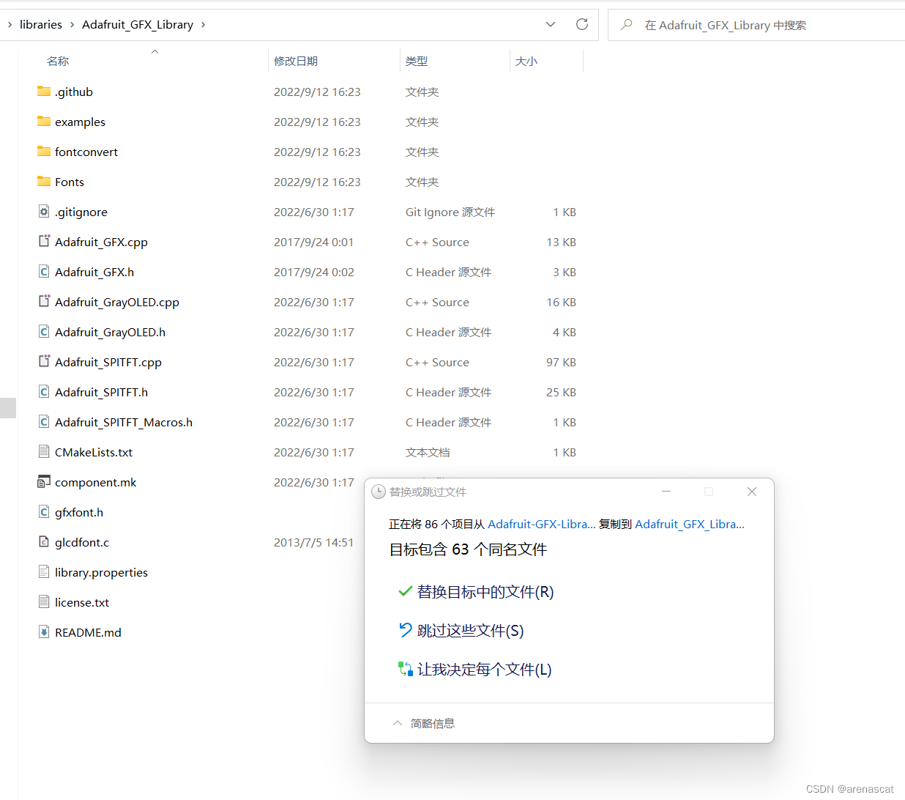Click the Fonts folder icon
This screenshot has height=800, width=905.
(44, 182)
